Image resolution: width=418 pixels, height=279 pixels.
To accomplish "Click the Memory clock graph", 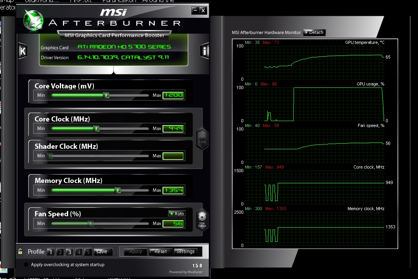I will [315, 228].
